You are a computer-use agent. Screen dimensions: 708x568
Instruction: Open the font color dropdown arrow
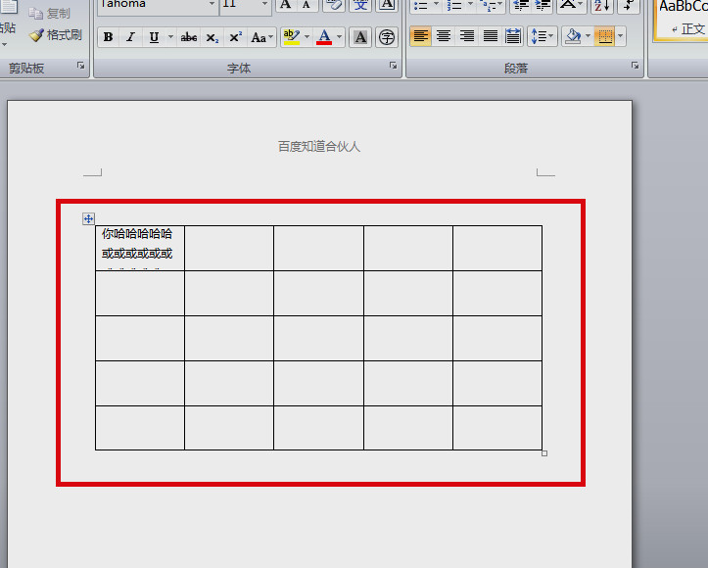point(340,37)
